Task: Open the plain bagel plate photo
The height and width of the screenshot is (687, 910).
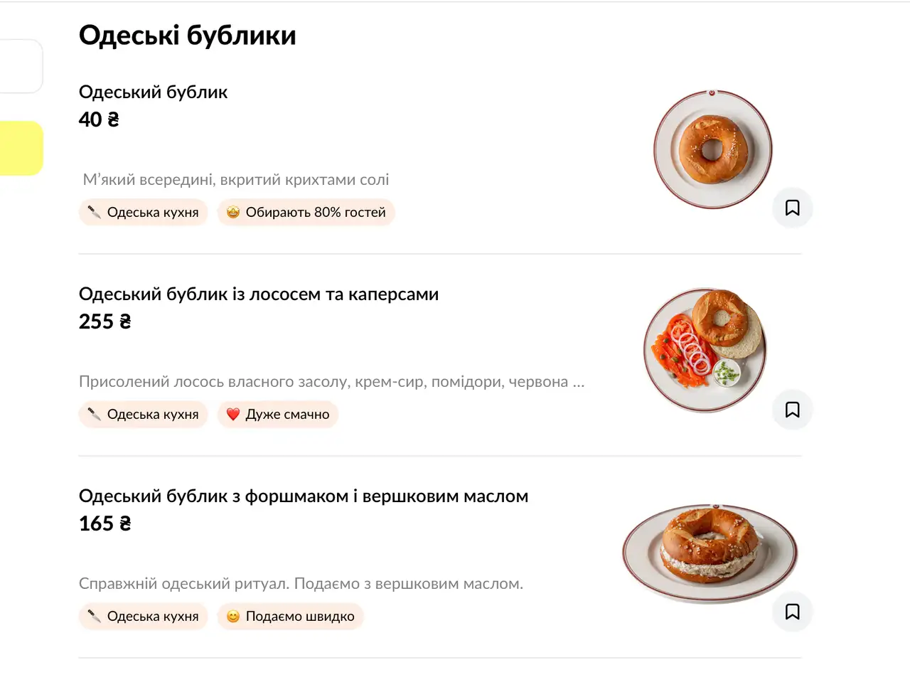Action: coord(712,149)
